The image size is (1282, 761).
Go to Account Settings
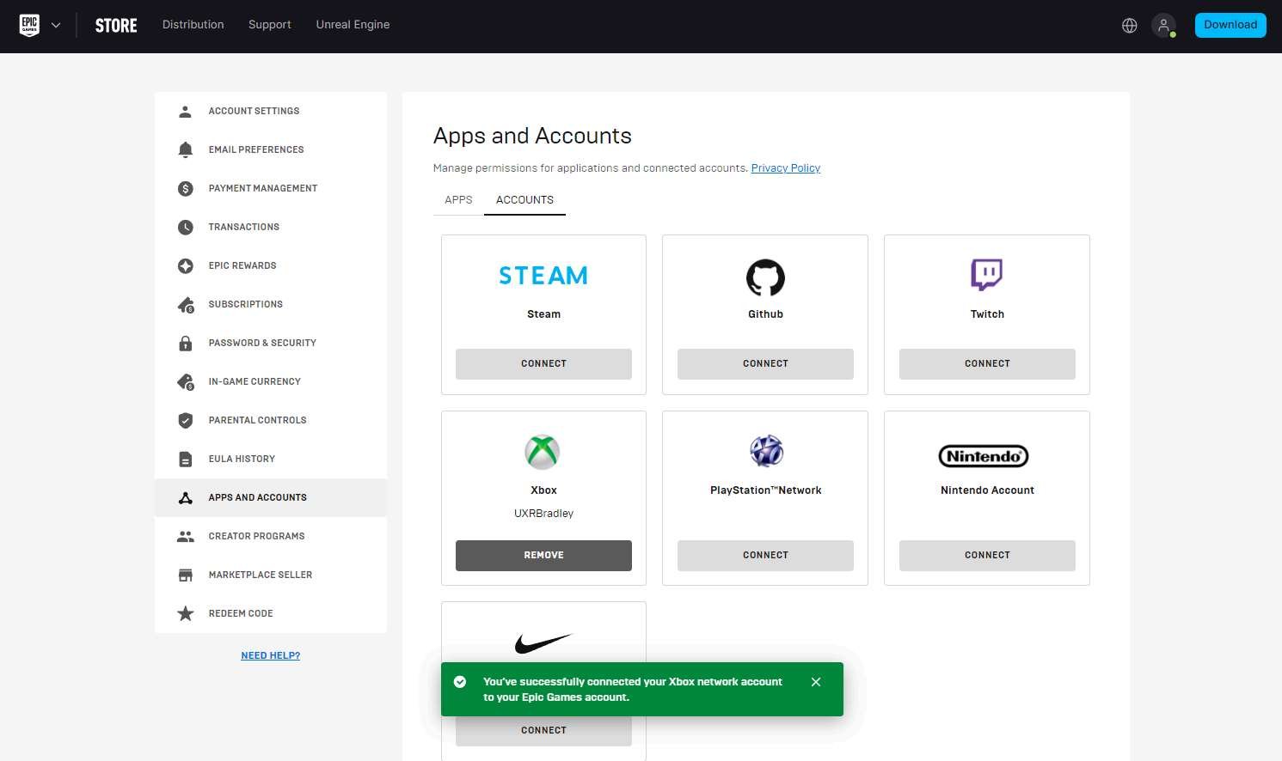(271, 112)
